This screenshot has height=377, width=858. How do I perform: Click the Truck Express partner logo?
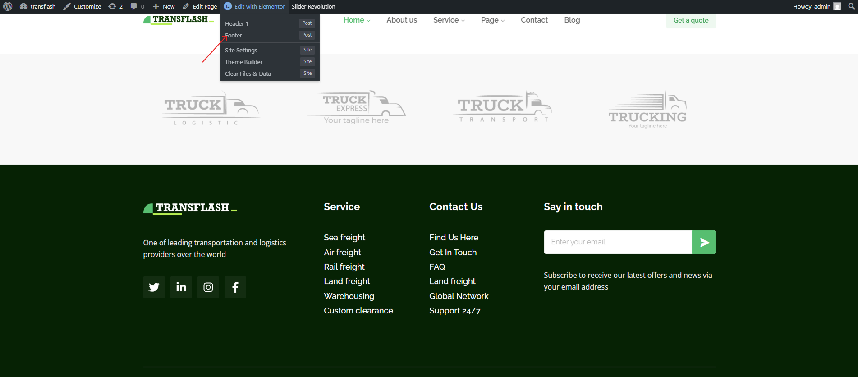[356, 108]
